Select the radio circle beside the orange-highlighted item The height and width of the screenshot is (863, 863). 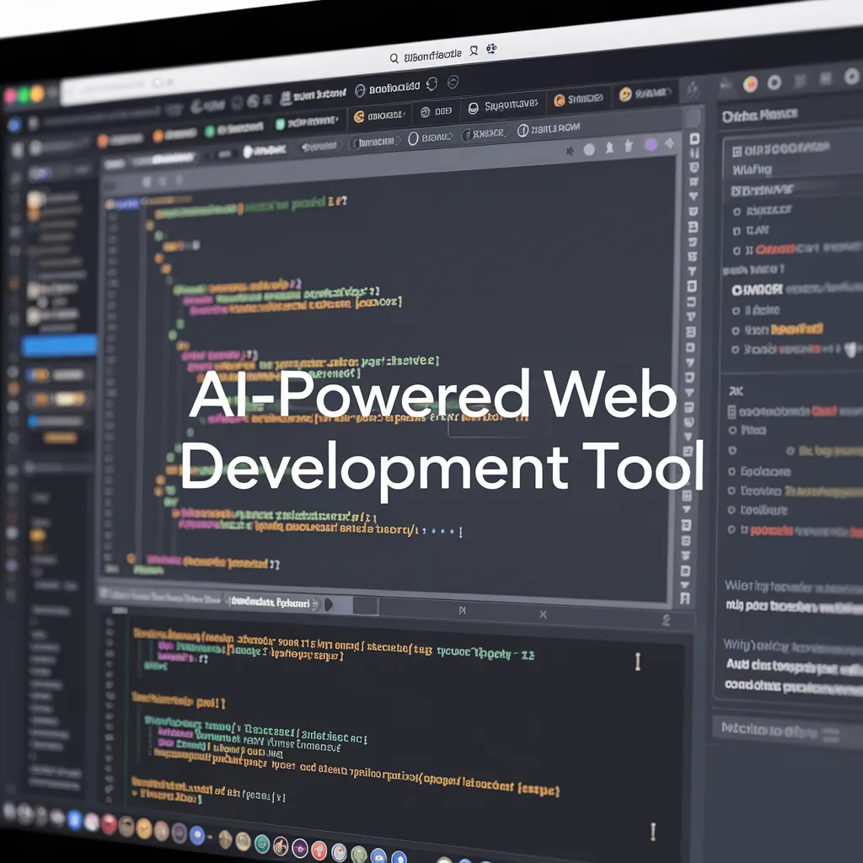[x=736, y=331]
